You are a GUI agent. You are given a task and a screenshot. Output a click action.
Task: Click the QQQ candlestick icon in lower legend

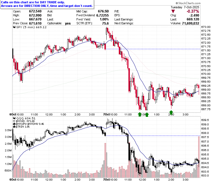pos(14,118)
